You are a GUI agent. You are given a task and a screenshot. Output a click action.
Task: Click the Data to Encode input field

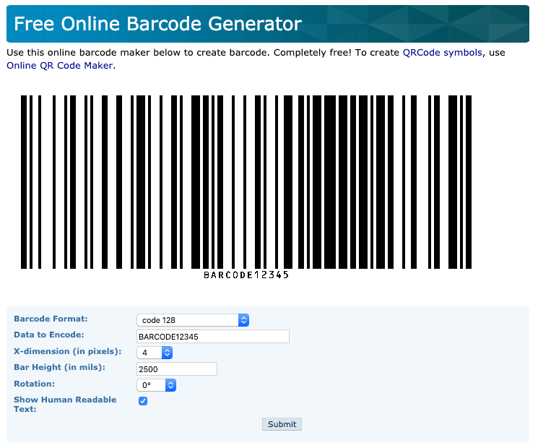213,337
